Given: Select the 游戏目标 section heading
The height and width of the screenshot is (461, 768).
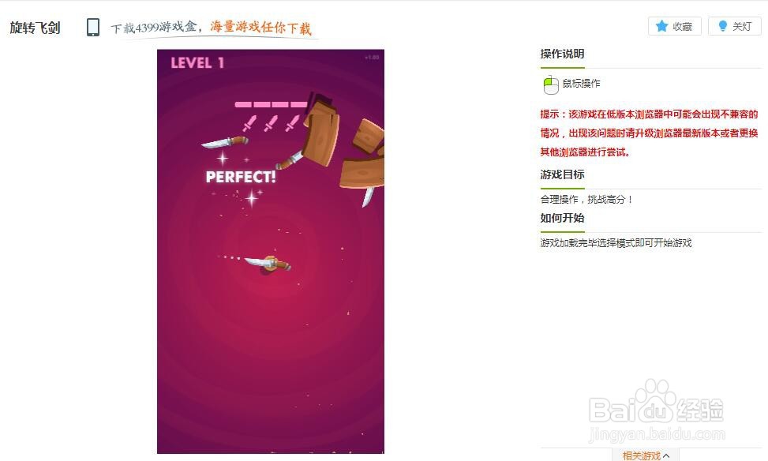Looking at the screenshot, I should 562,174.
